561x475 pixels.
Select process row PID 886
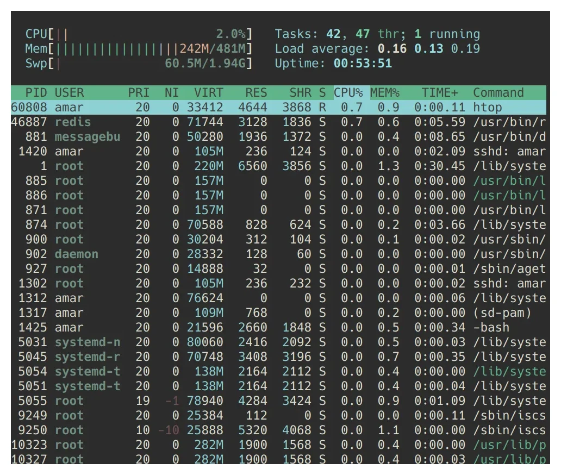pos(278,195)
